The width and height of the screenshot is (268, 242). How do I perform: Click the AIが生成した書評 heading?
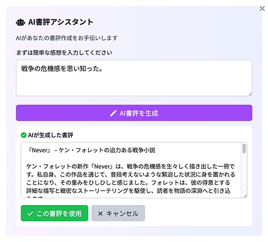[x=50, y=135]
